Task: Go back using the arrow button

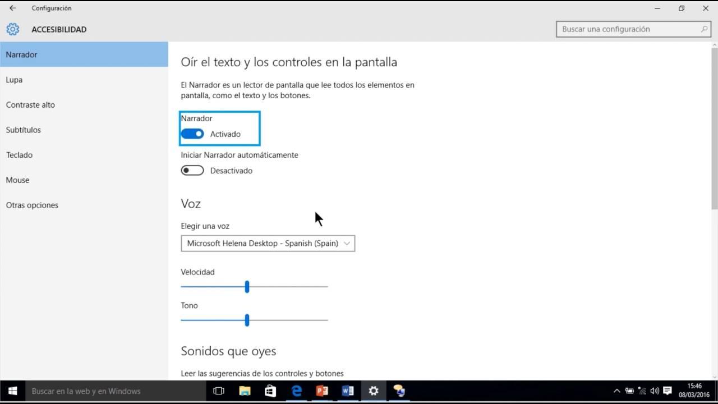Action: [x=11, y=8]
